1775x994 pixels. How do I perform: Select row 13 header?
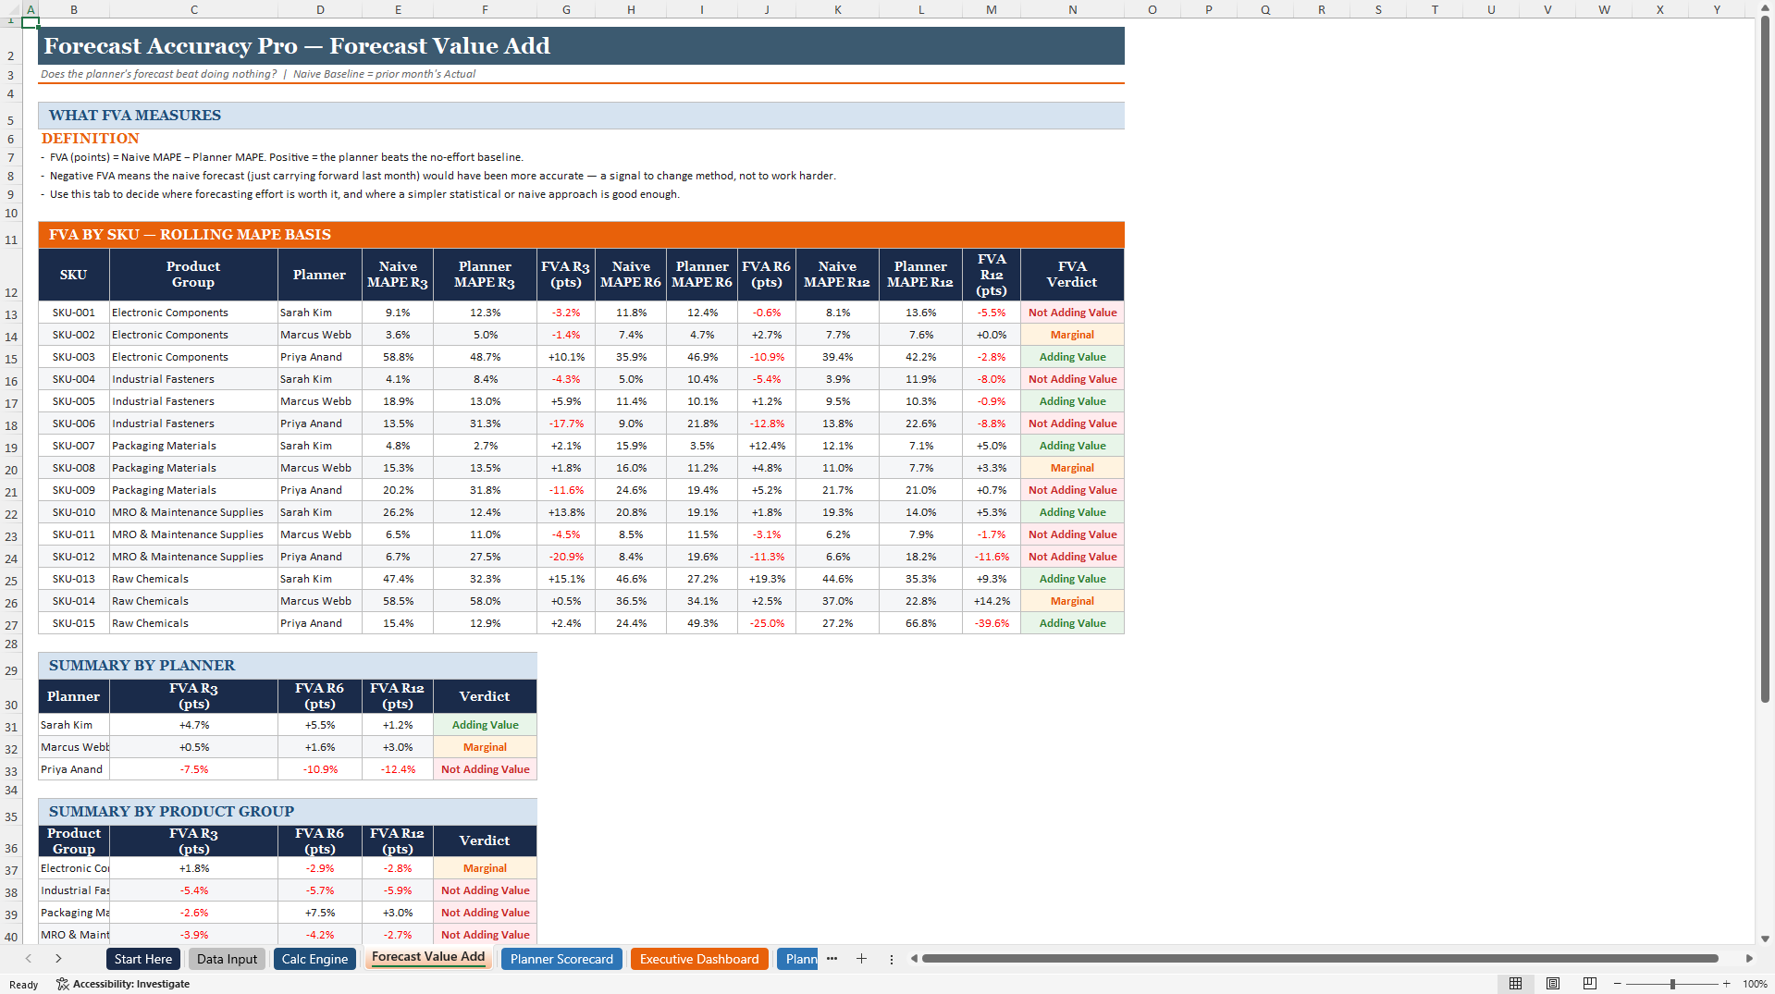pos(11,314)
